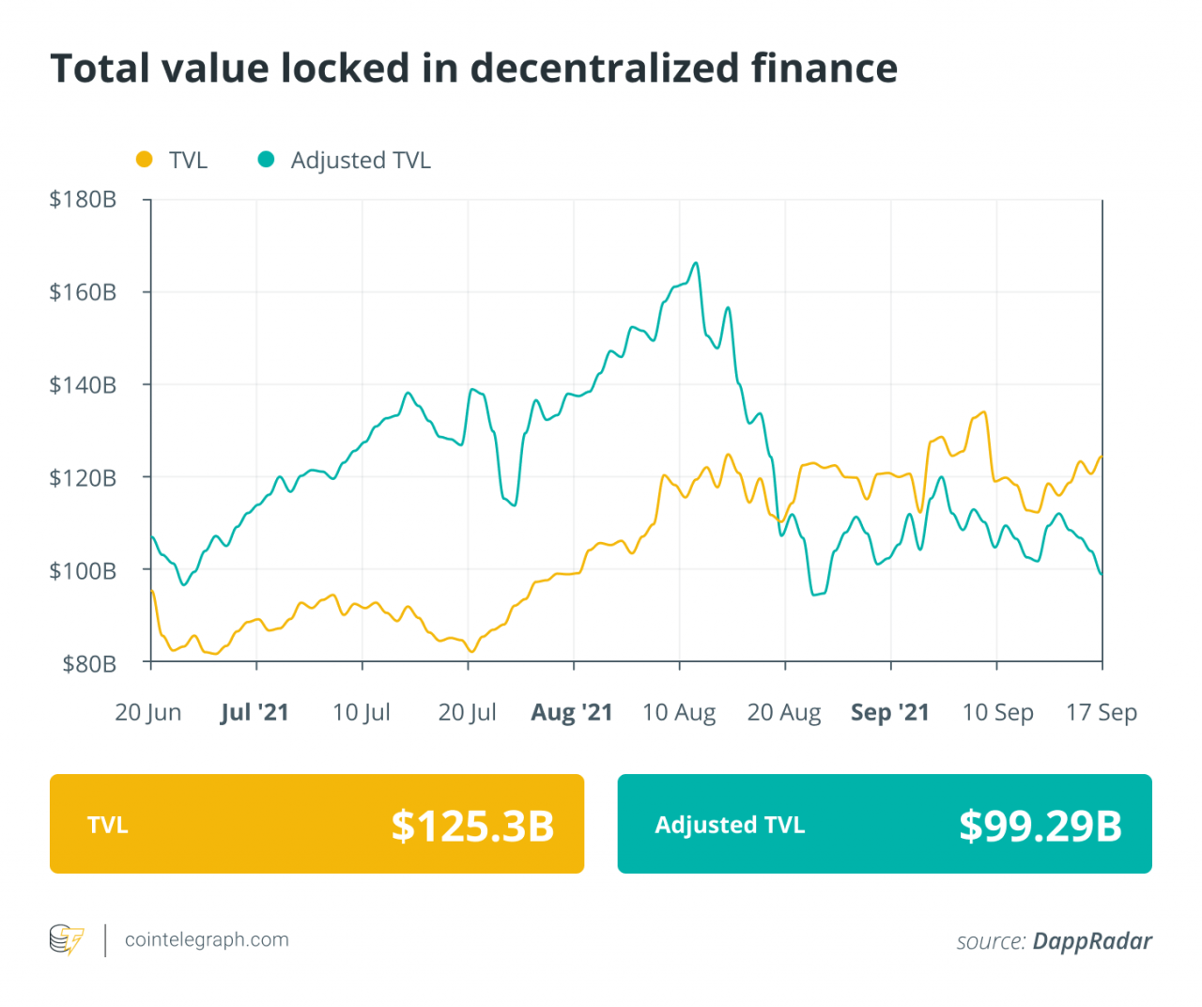
Task: Open the DappRadar source link
Action: click(x=1091, y=941)
